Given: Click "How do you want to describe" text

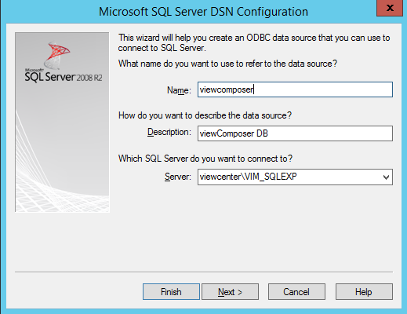Looking at the screenshot, I should click(x=205, y=115).
